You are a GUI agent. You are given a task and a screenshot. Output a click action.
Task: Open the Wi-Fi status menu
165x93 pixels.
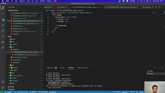click(x=138, y=1)
